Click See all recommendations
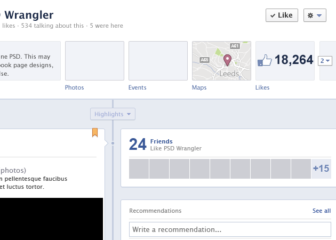 click(322, 211)
